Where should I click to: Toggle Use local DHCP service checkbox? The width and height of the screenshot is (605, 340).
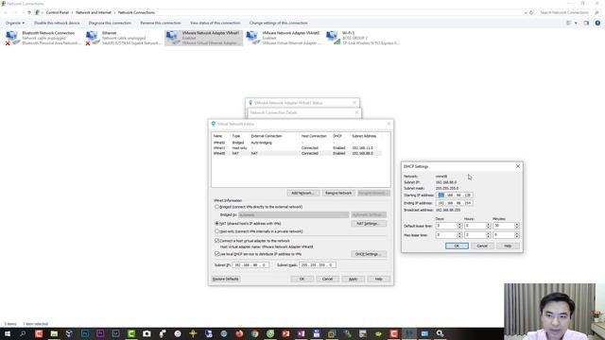click(x=216, y=254)
